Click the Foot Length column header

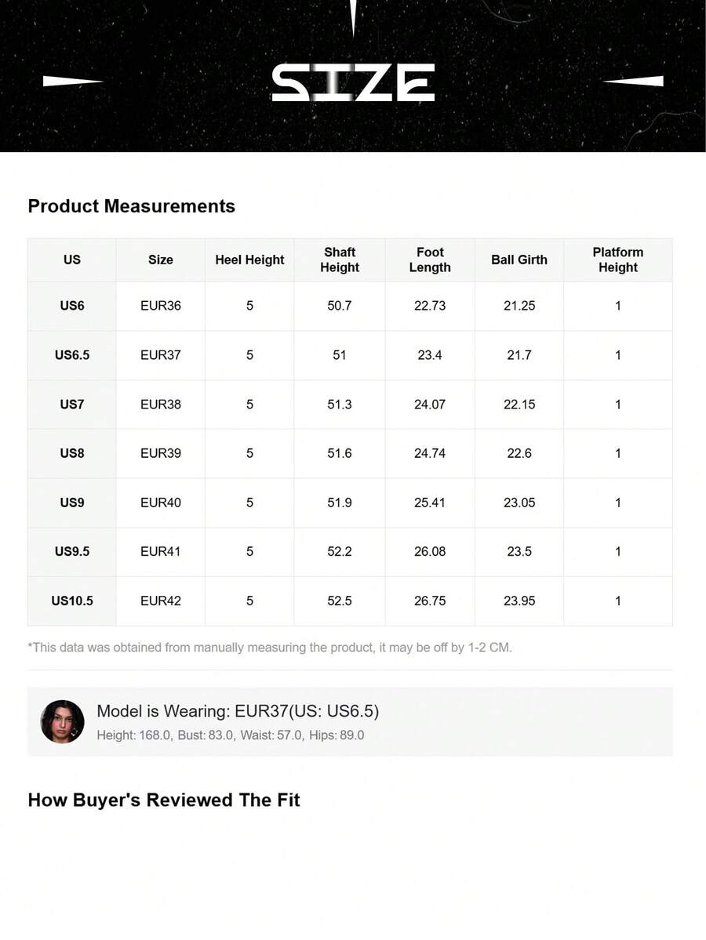(430, 259)
